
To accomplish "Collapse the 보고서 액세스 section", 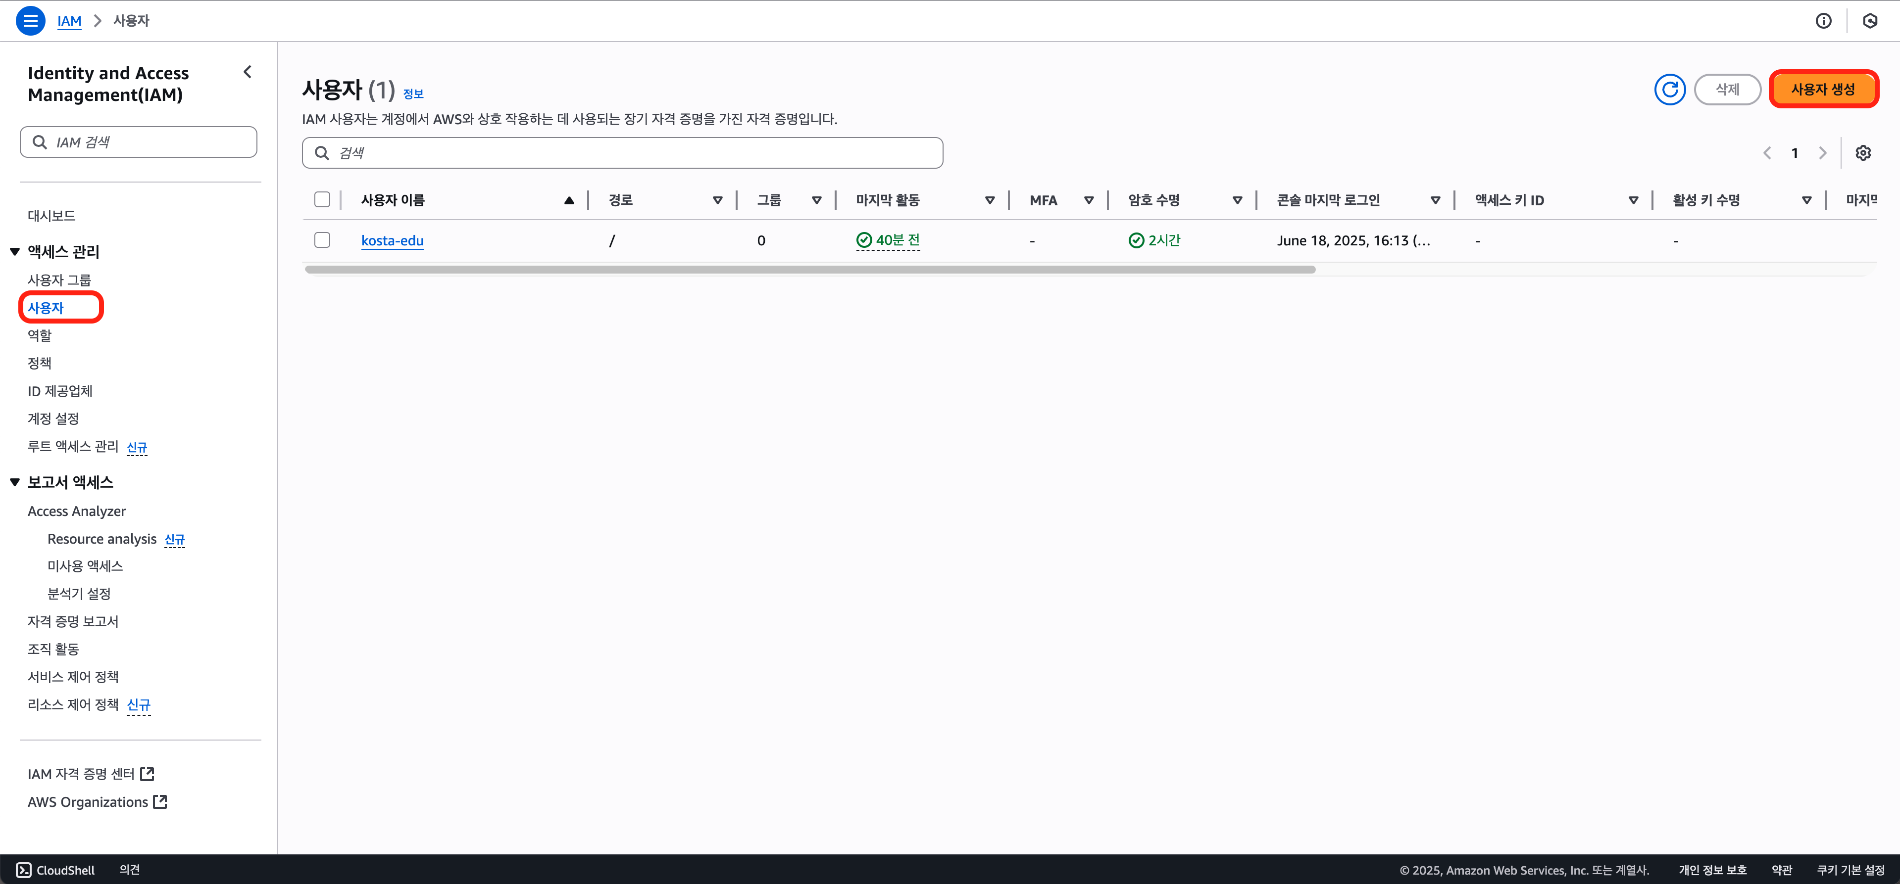I will click(x=15, y=482).
